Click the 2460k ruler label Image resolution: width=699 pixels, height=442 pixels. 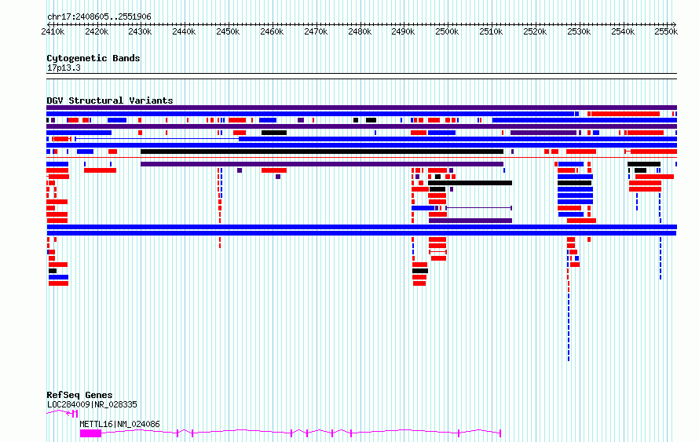tap(272, 31)
